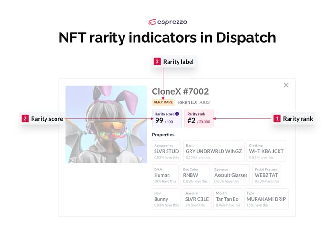The width and height of the screenshot is (335, 236).
Task: Click the VERY RARE rarity badge
Action: pos(163,102)
